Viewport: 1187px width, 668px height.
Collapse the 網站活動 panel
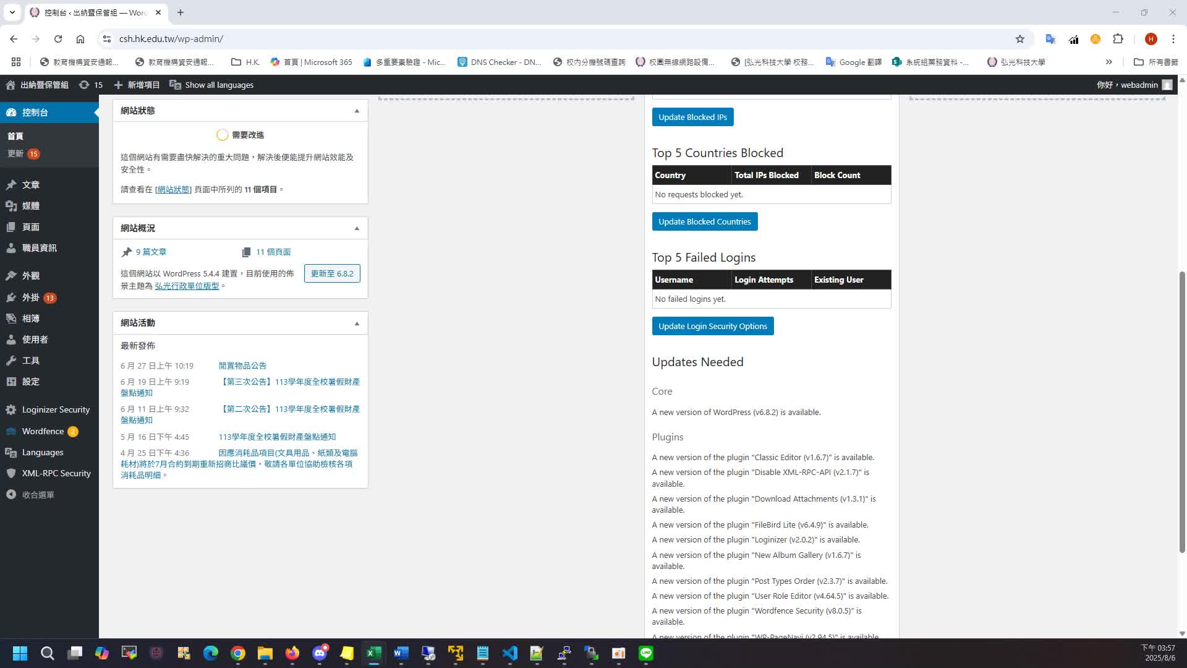coord(357,323)
